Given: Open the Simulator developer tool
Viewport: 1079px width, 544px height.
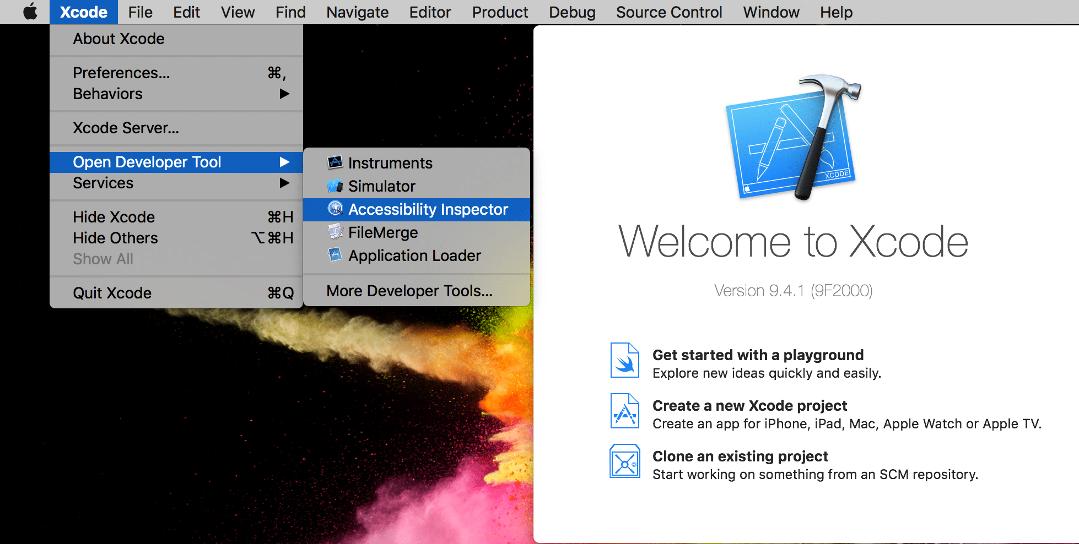Looking at the screenshot, I should pos(382,186).
